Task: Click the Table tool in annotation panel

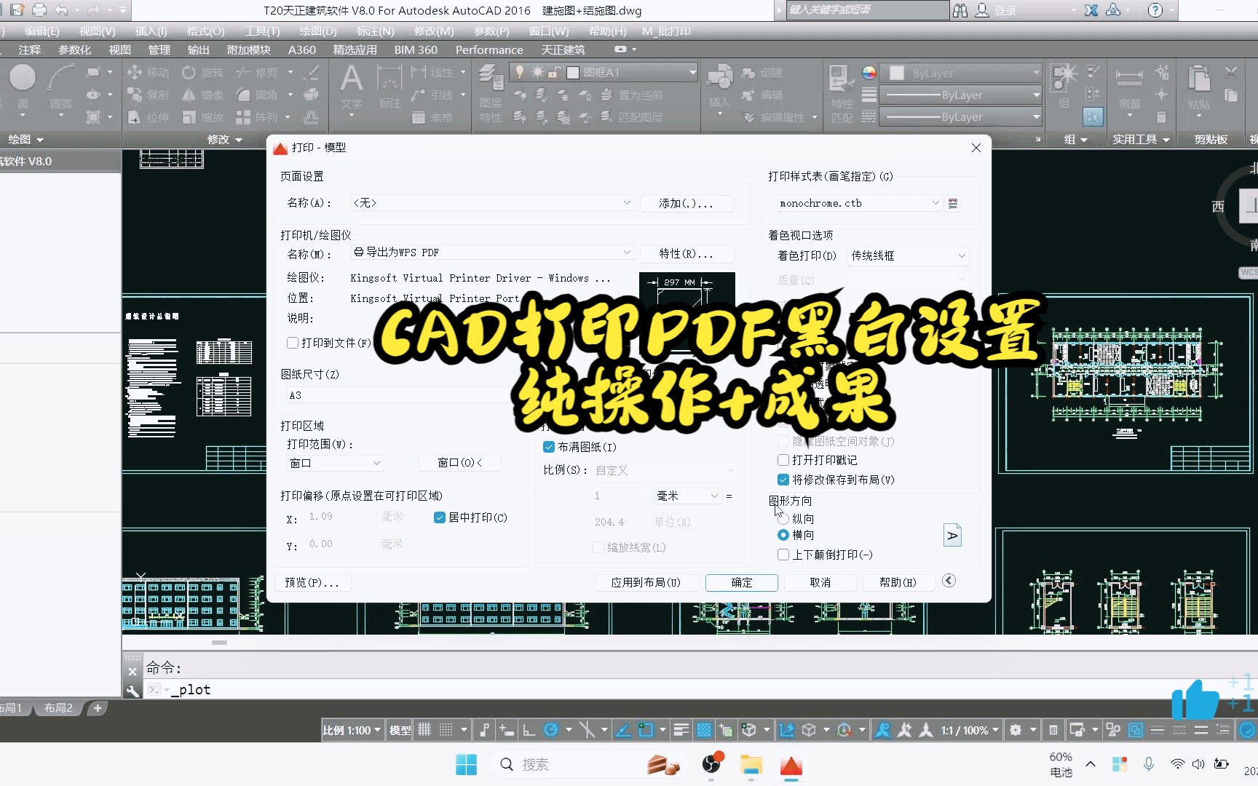Action: [419, 117]
